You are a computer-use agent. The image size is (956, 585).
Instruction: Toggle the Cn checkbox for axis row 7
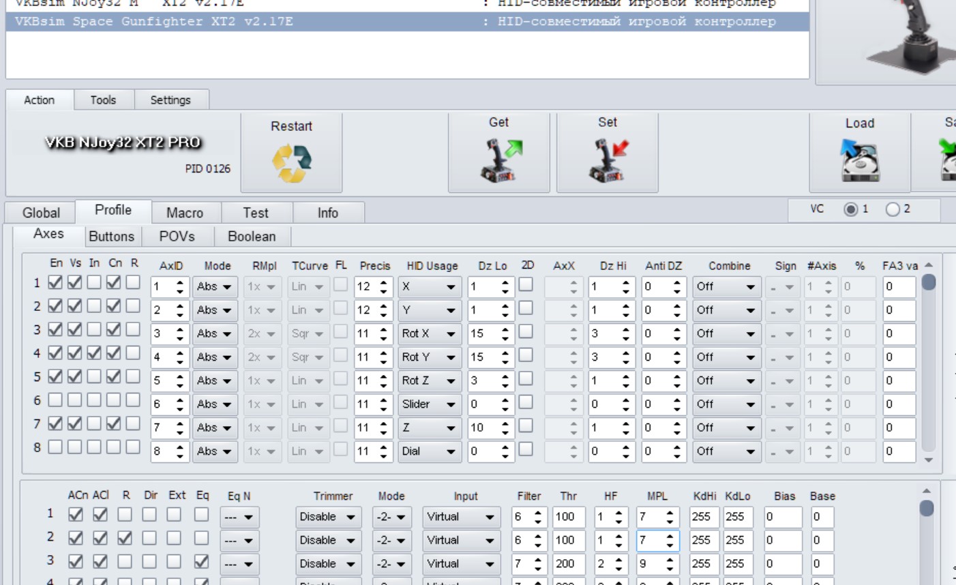(x=113, y=424)
